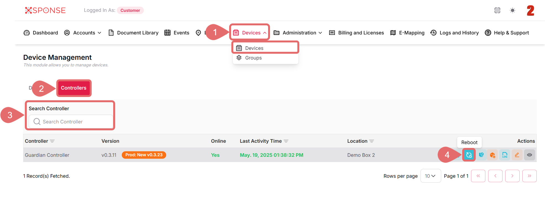
Task: Open the controller LOG file icon
Action: point(504,155)
